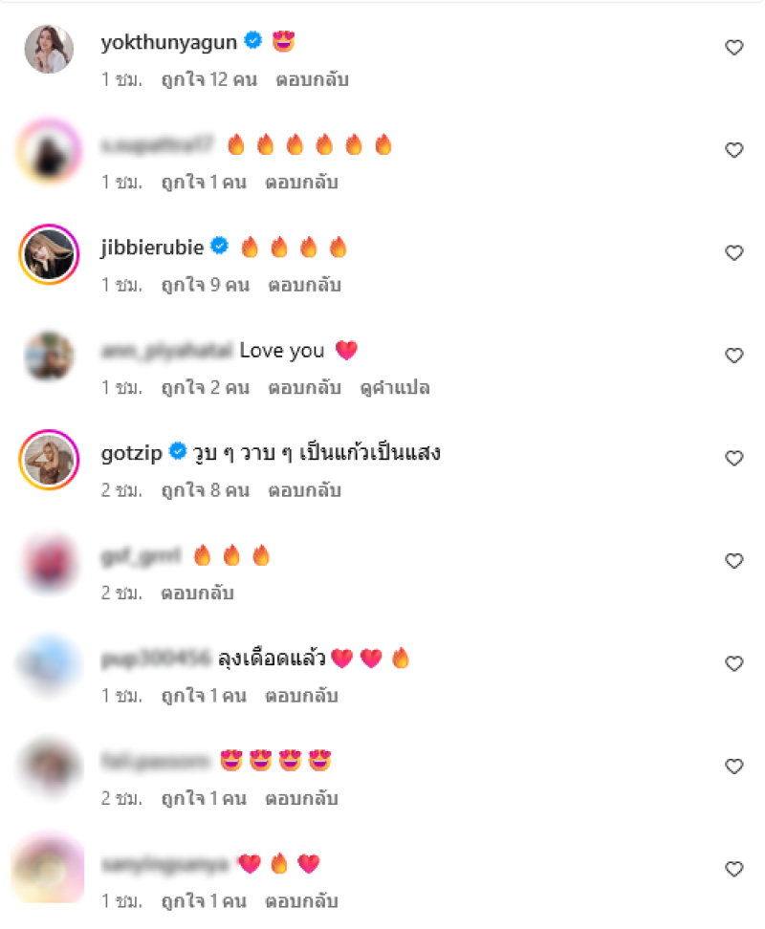Open the yokthunyagun username link

(x=169, y=42)
